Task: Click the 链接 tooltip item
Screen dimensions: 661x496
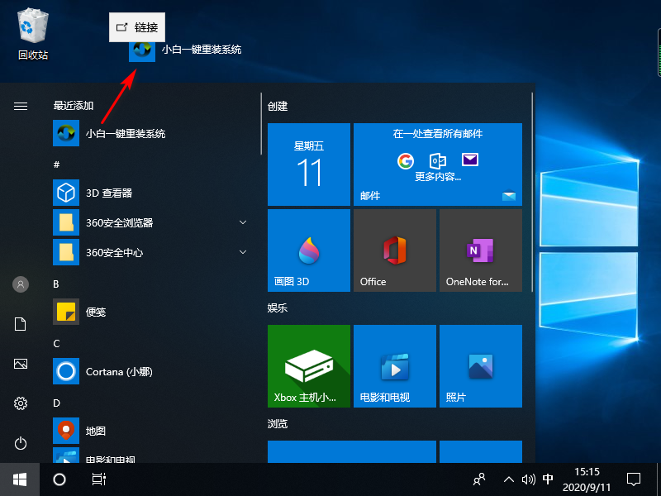Action: [137, 27]
